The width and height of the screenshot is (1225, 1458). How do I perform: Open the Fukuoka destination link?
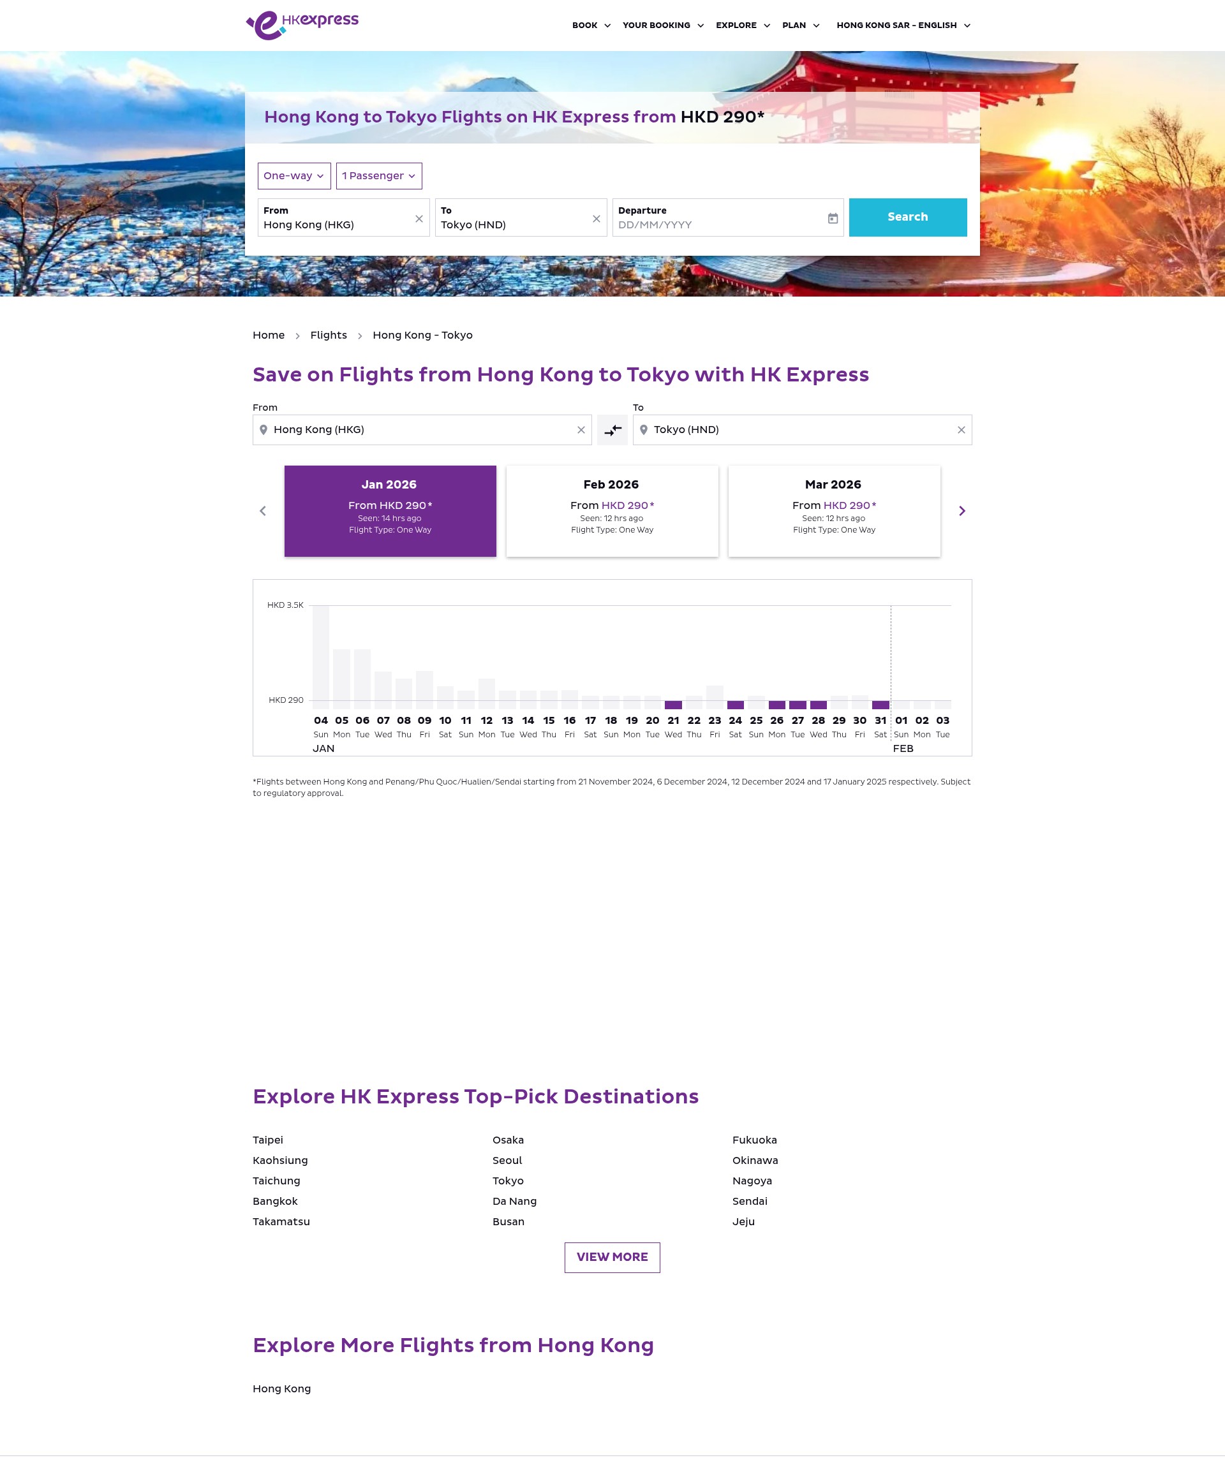point(754,1140)
